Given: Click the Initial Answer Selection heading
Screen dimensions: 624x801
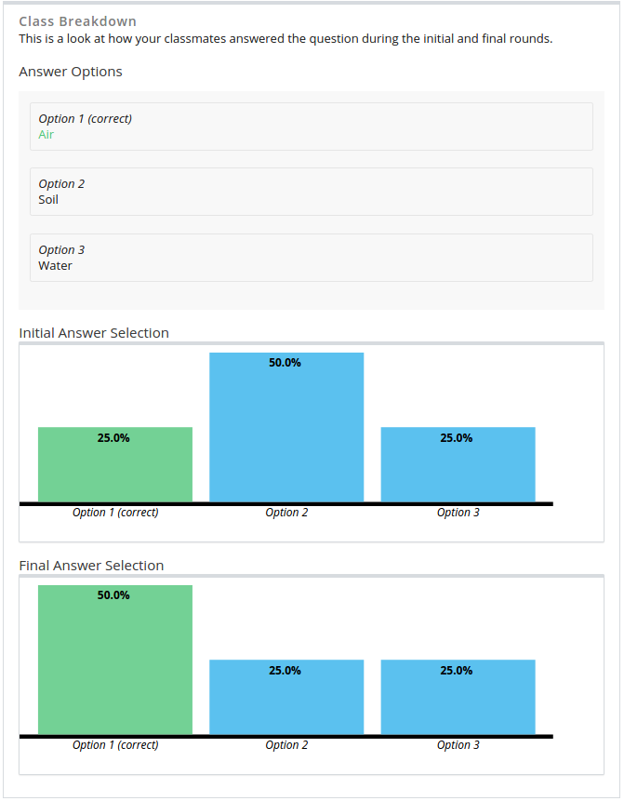Looking at the screenshot, I should [94, 333].
